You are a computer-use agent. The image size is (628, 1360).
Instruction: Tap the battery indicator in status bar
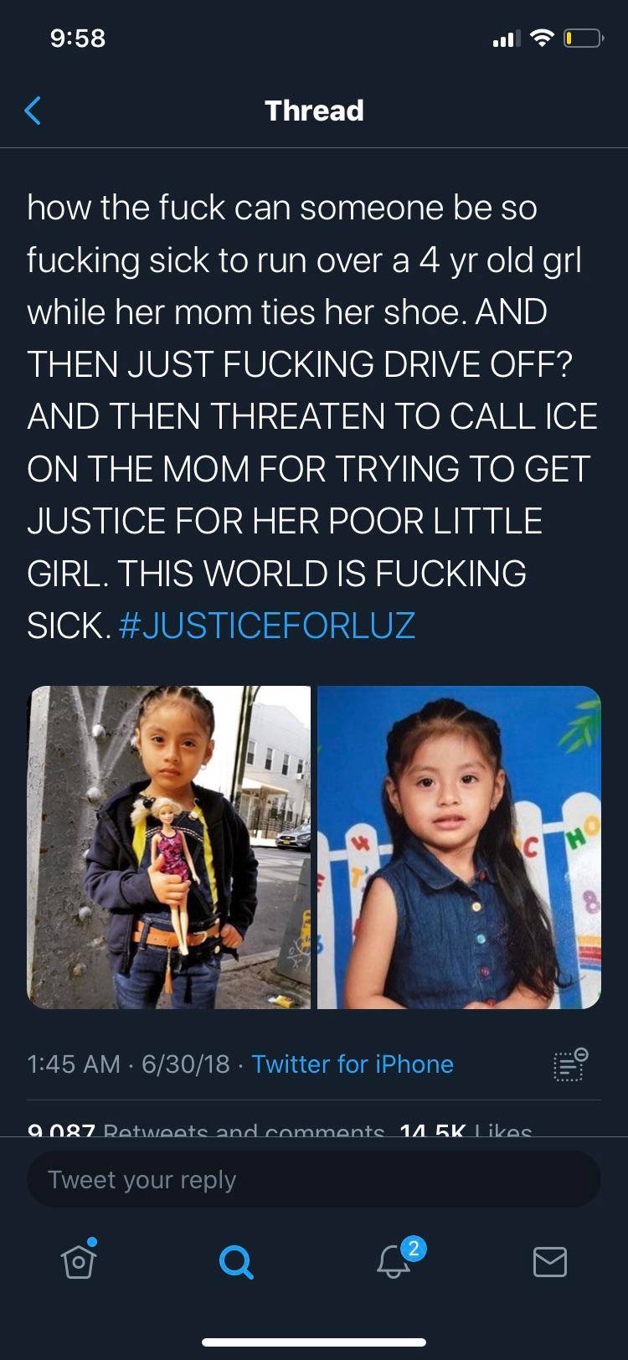[x=584, y=39]
